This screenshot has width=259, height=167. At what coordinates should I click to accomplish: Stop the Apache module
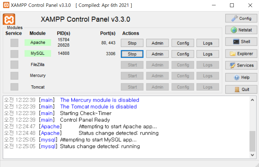[132, 43]
